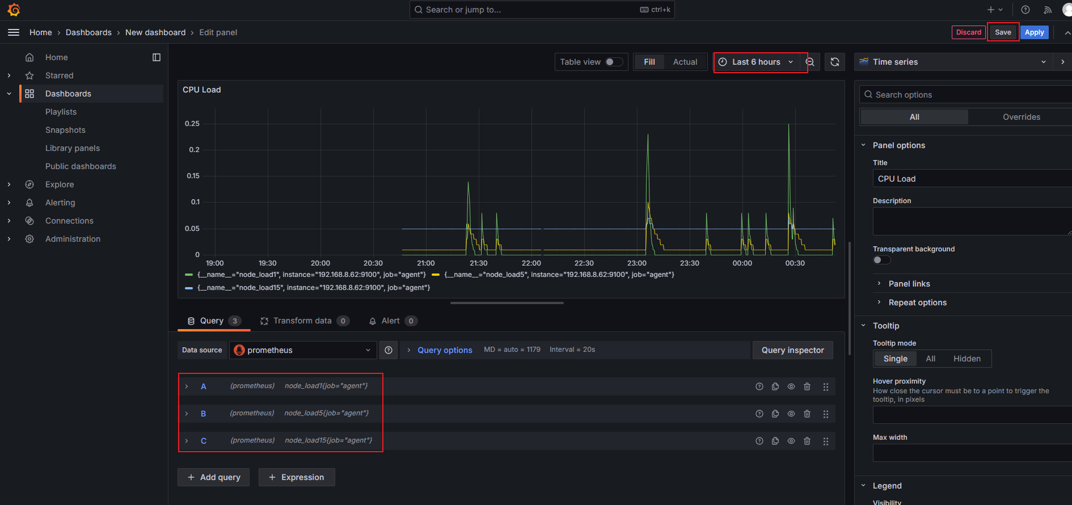
Task: Open the hamburger menu icon
Action: [14, 32]
